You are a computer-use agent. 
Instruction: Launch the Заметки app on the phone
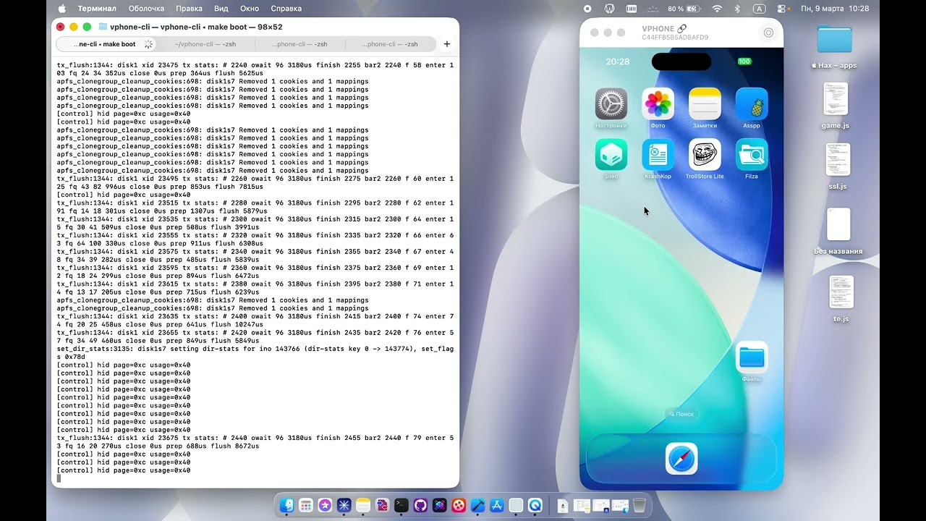(x=705, y=104)
